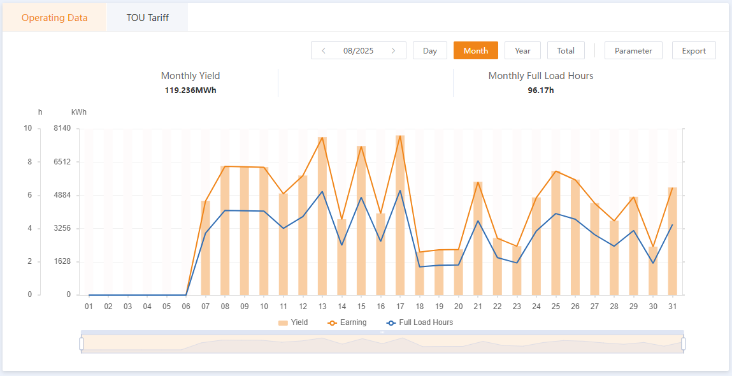This screenshot has height=376, width=732.
Task: Select the Month view button
Action: [x=476, y=51]
